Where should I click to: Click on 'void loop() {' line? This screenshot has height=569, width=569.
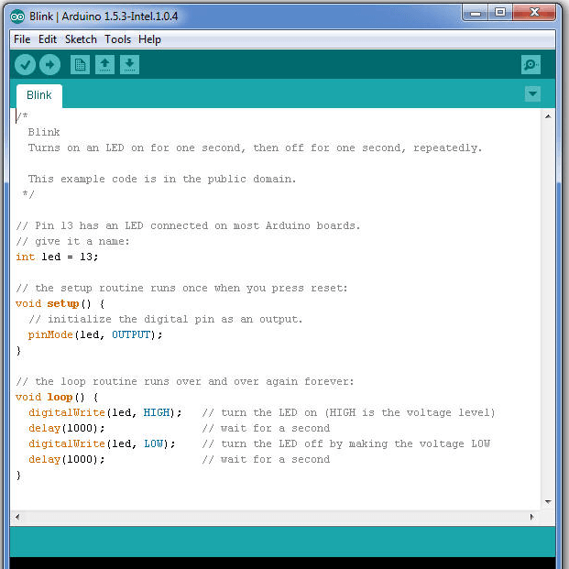pyautogui.click(x=57, y=397)
